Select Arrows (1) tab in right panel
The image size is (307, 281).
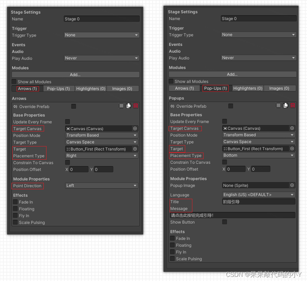185,88
